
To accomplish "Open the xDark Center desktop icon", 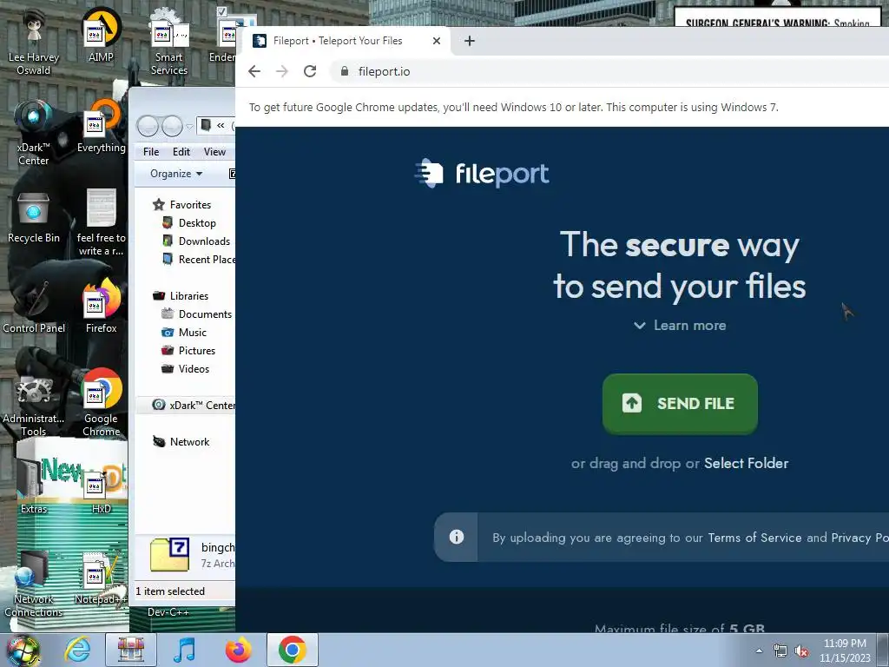I will pos(34,133).
